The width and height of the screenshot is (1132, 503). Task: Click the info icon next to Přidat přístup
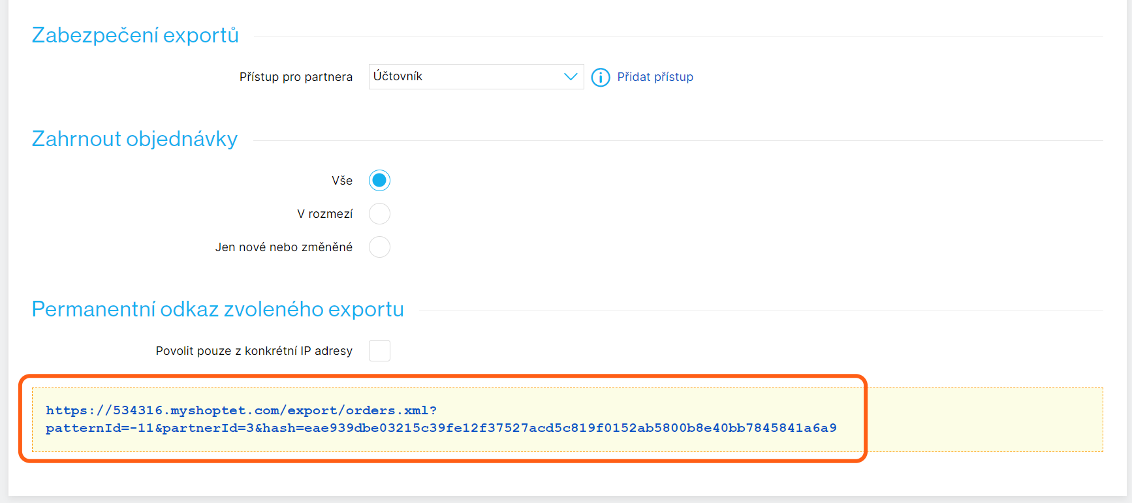[600, 78]
